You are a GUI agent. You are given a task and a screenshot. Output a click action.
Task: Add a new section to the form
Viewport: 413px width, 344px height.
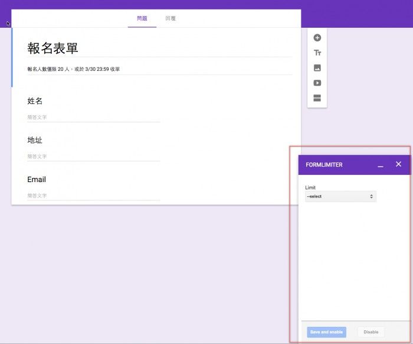coord(317,98)
